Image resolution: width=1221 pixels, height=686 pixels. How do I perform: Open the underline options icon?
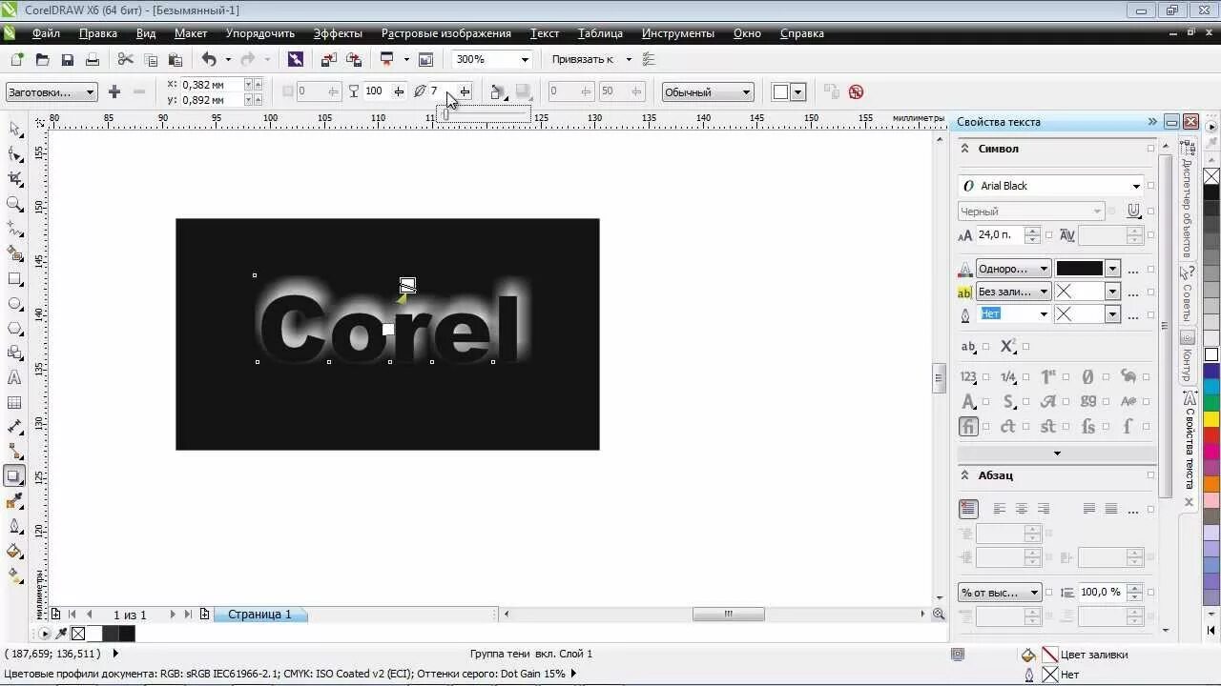1134,212
